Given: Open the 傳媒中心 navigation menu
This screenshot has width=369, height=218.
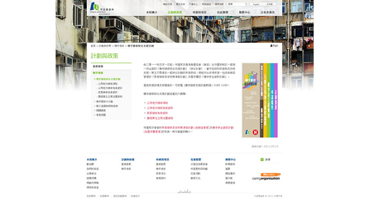Looking at the screenshot, I should tap(245, 12).
